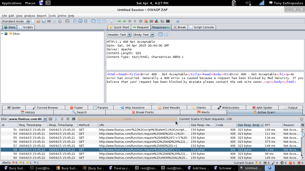Viewport: 305px width, 171px height.
Task: Open the Places menu in top panel
Action: (x=30, y=3)
